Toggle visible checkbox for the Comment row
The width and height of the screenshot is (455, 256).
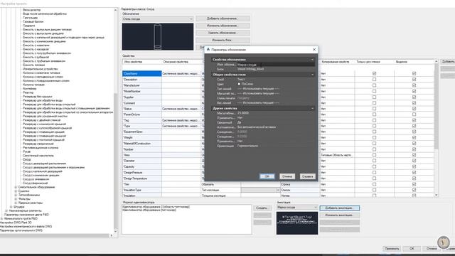[x=414, y=102]
